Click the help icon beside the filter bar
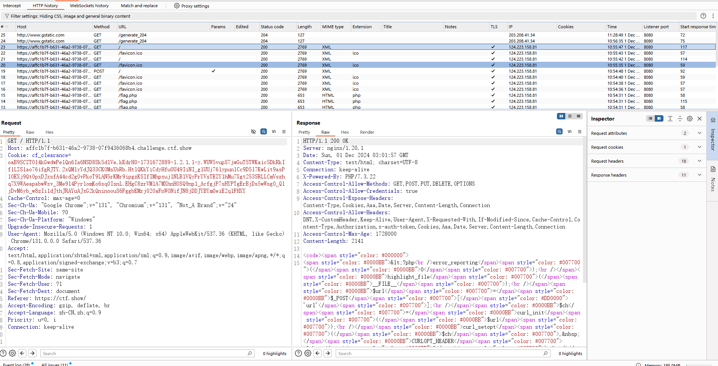The image size is (718, 366). [x=703, y=16]
